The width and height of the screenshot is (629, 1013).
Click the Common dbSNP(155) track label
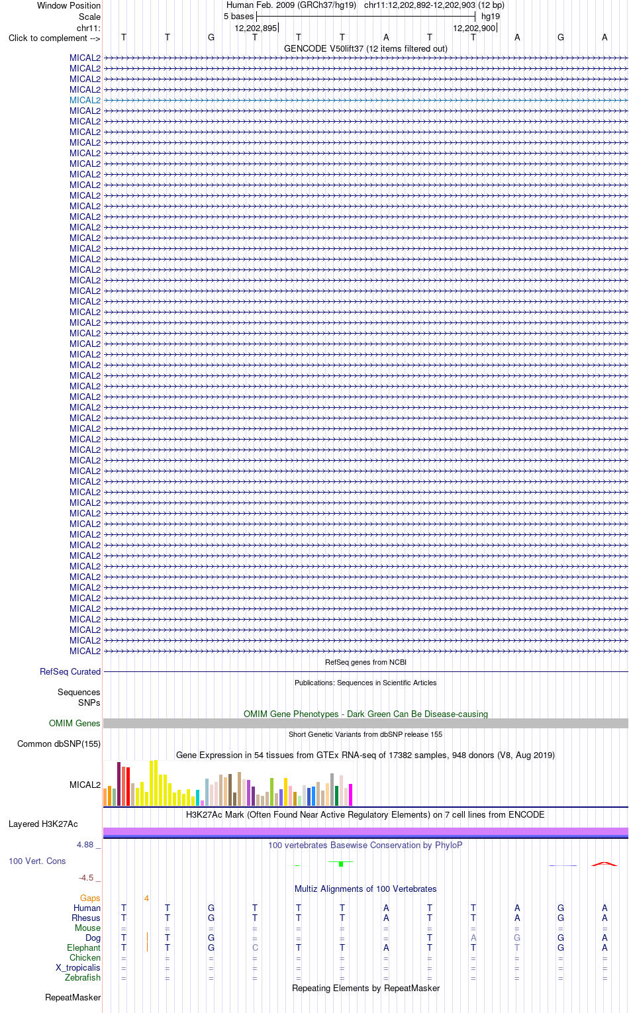(x=59, y=744)
